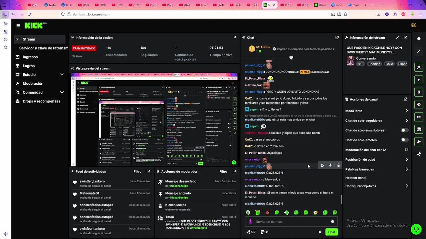
Task: Open Modo lento options
Action: (376, 111)
